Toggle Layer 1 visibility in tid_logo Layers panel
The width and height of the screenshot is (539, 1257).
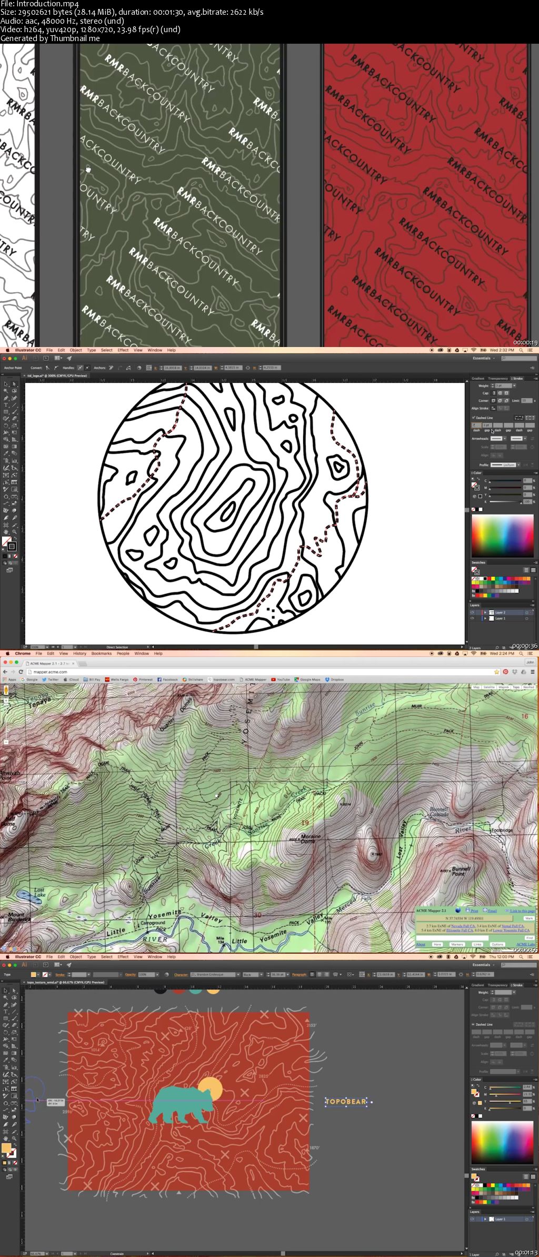click(472, 618)
